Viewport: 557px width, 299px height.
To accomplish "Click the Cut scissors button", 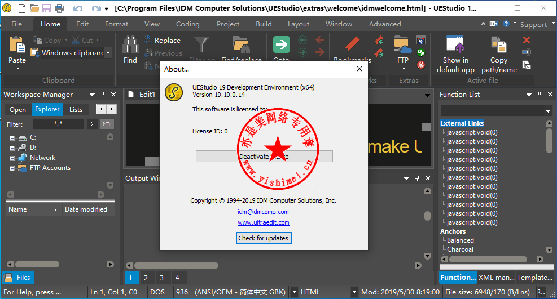I will tap(85, 41).
